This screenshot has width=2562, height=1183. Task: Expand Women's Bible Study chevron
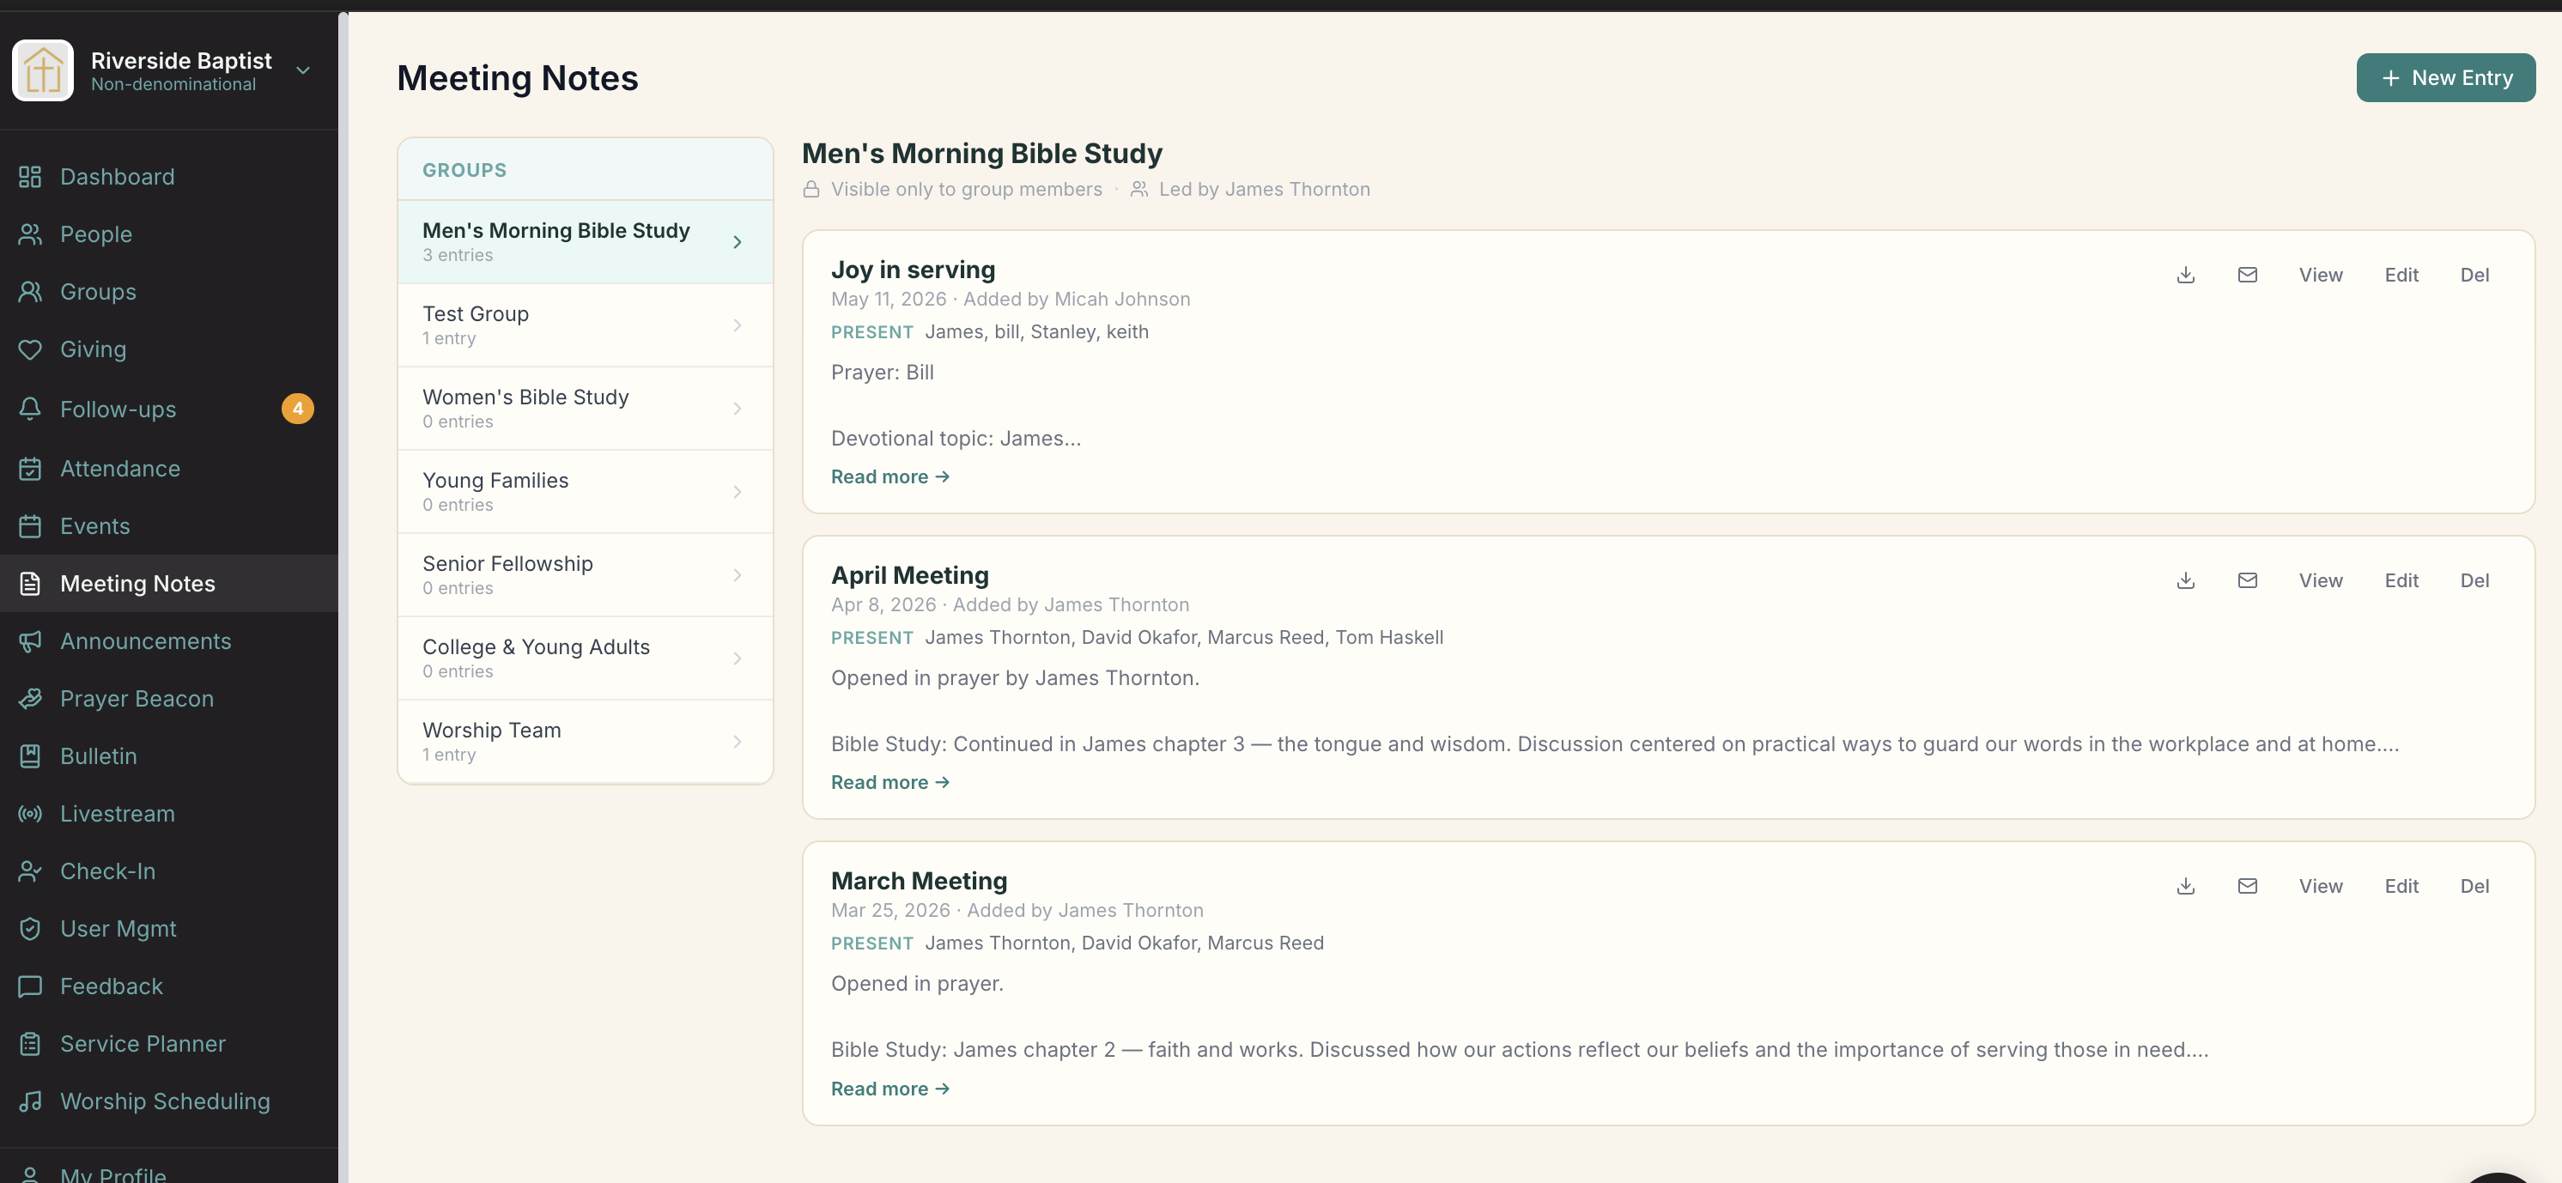coord(737,409)
